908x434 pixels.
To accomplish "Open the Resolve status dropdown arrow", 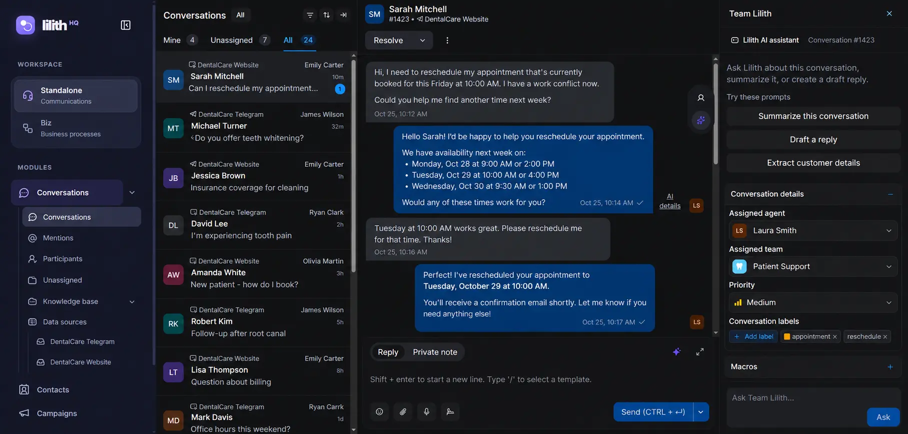I will click(x=422, y=41).
